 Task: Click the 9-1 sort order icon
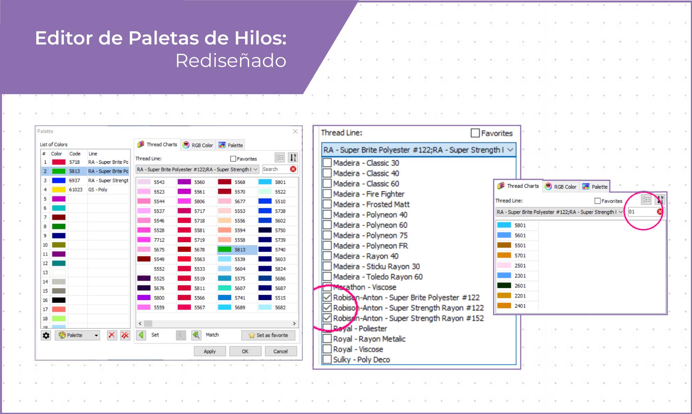[294, 157]
